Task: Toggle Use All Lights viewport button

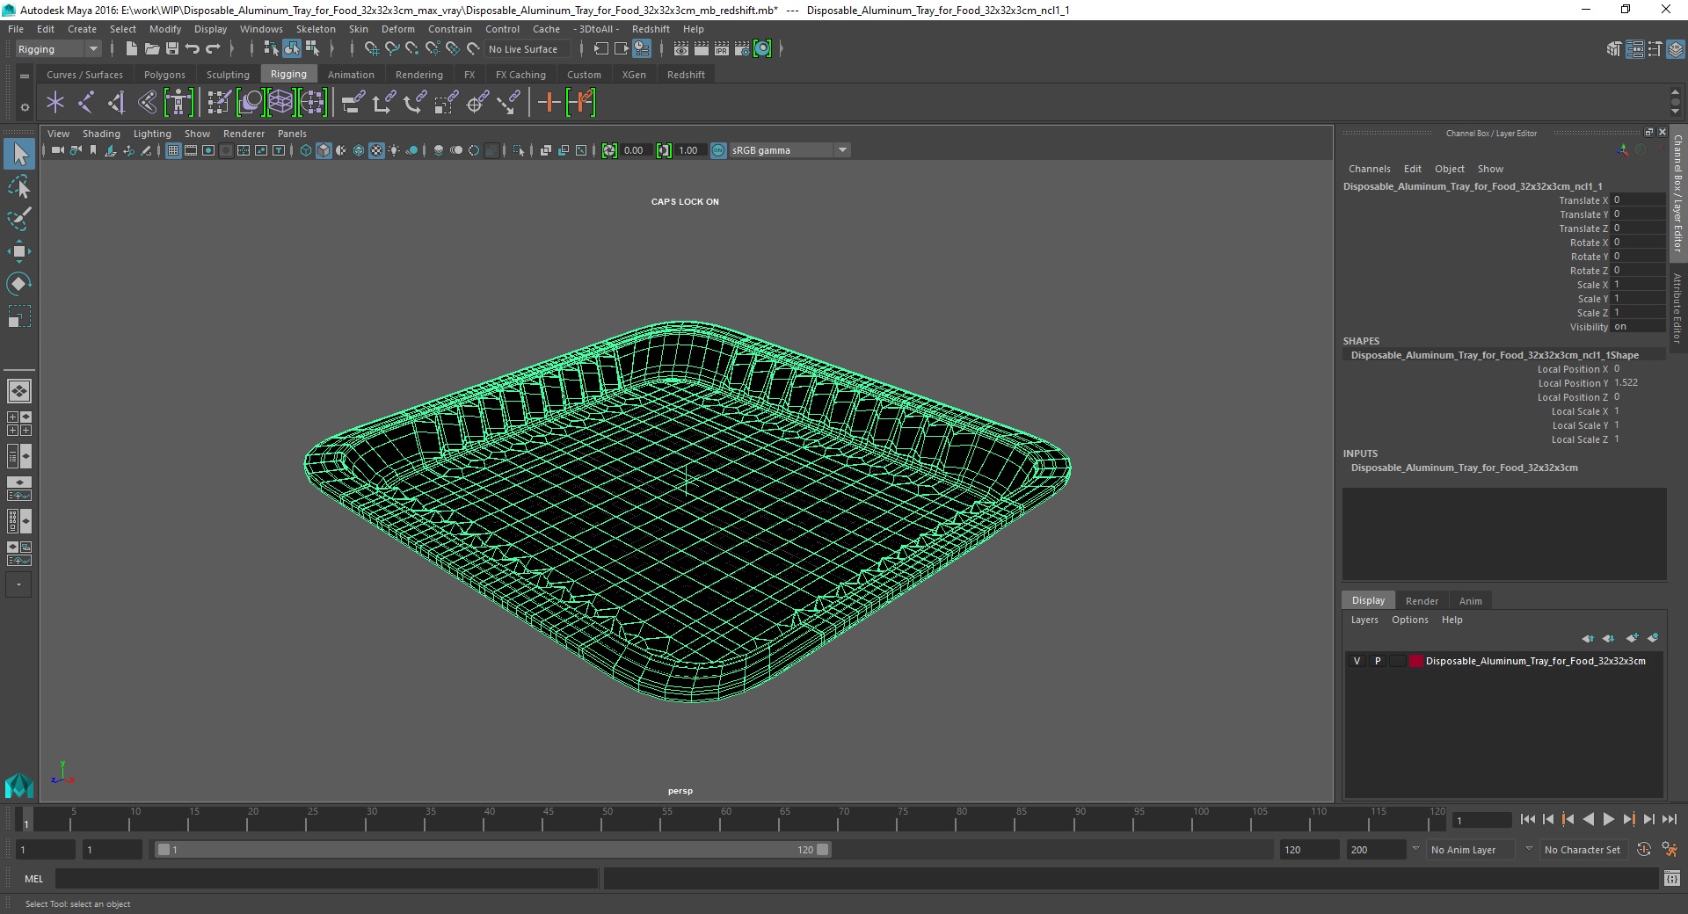Action: [x=394, y=150]
